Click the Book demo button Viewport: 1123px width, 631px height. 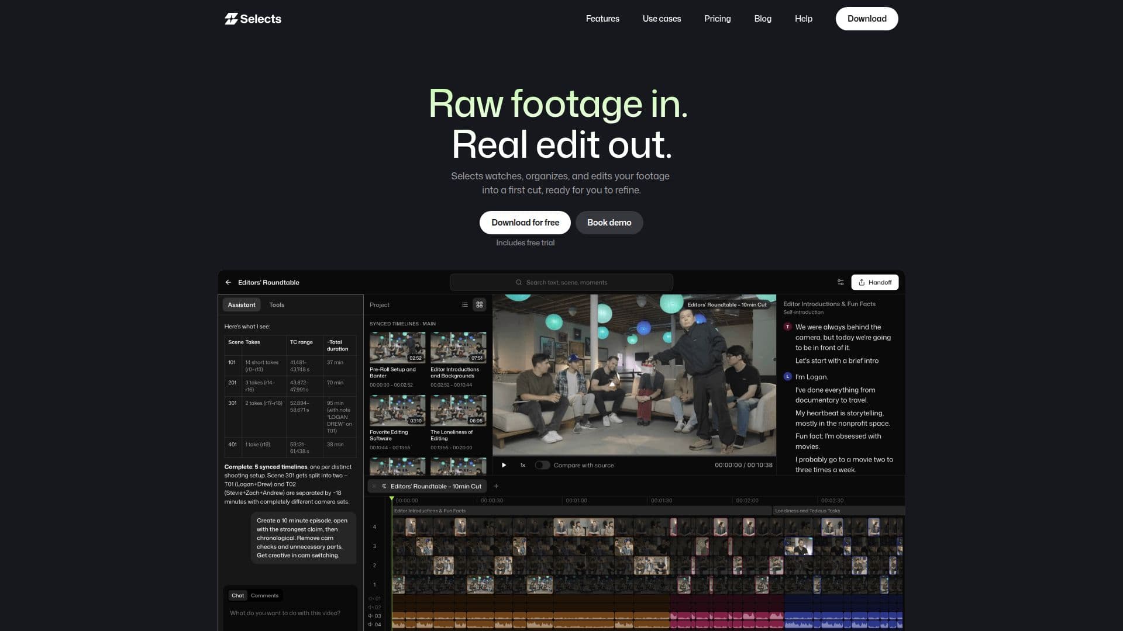coord(609,223)
